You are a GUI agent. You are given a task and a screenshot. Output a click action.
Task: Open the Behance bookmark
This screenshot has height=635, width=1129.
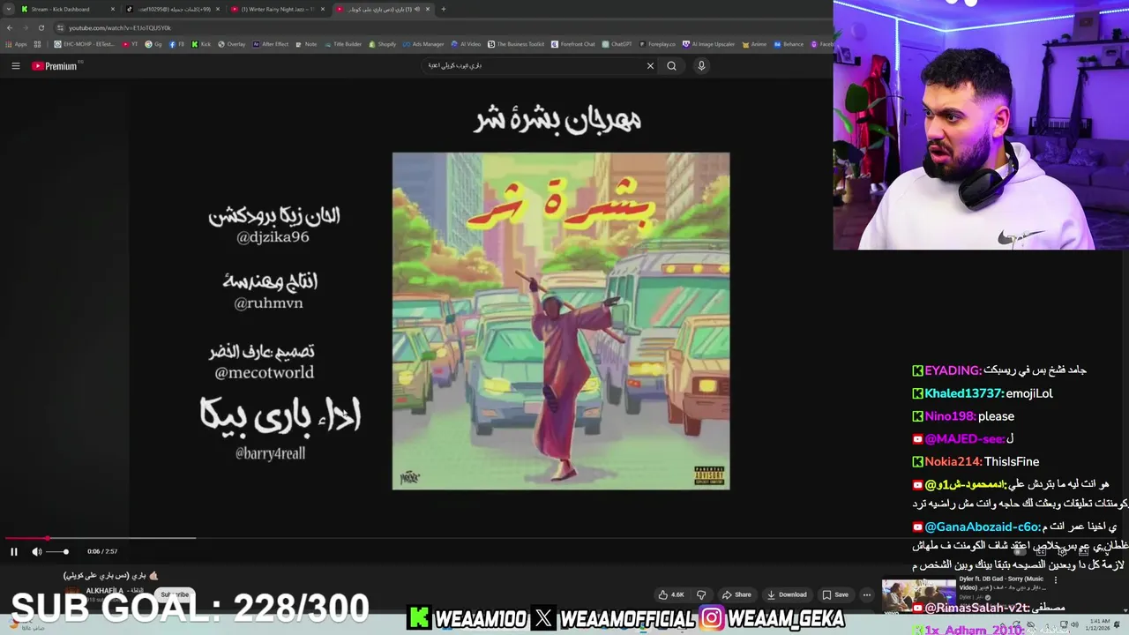pyautogui.click(x=789, y=44)
